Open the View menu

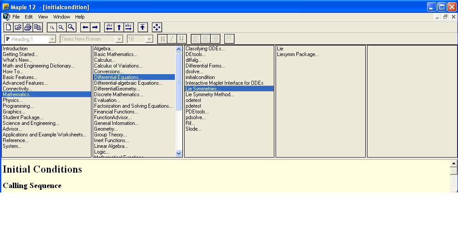point(43,17)
